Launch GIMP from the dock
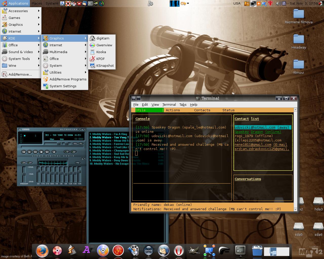 (x=194, y=251)
